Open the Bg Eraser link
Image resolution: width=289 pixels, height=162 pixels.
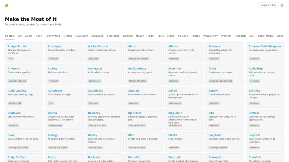pyautogui.click(x=135, y=113)
